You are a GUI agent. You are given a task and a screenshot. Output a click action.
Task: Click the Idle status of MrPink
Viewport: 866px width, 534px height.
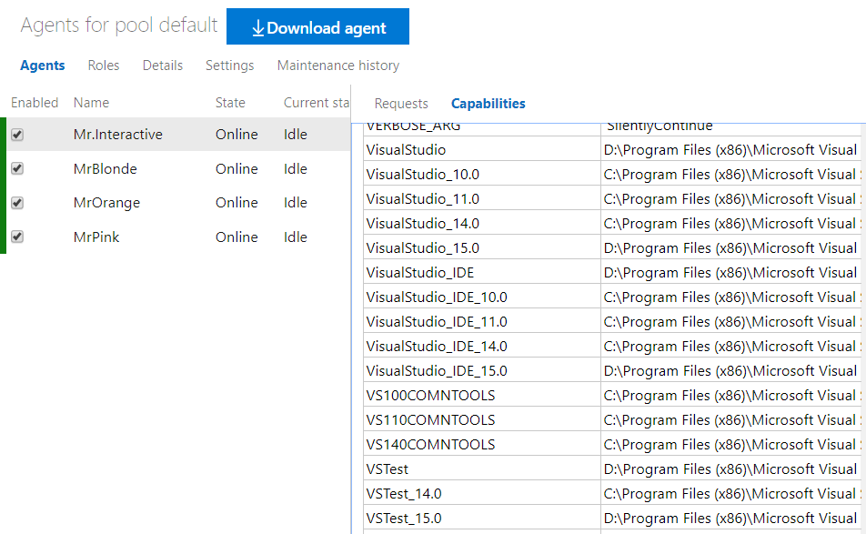pos(296,237)
